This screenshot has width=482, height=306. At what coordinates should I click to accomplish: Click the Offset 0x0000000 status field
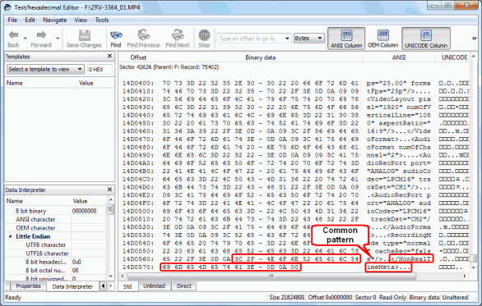pyautogui.click(x=330, y=297)
